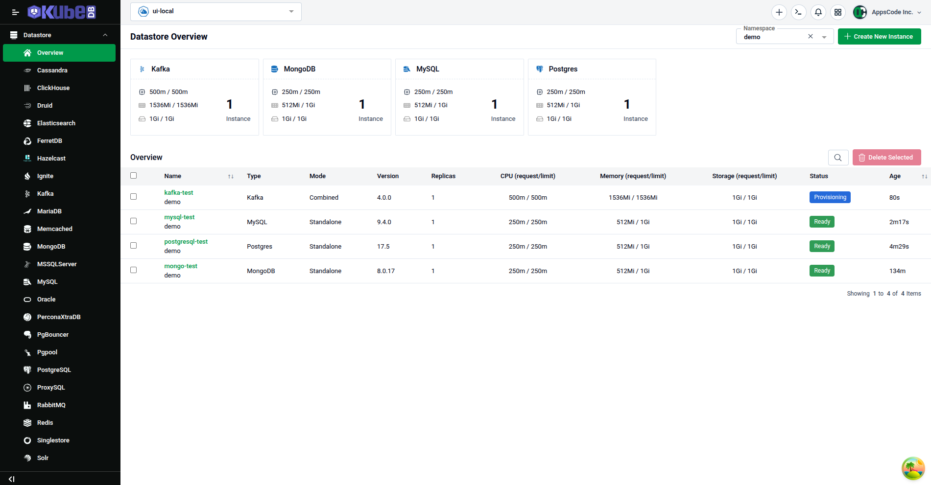This screenshot has height=485, width=931.
Task: Clear the demo namespace filter
Action: tap(811, 36)
